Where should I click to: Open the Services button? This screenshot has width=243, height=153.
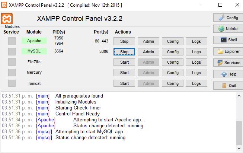227,63
